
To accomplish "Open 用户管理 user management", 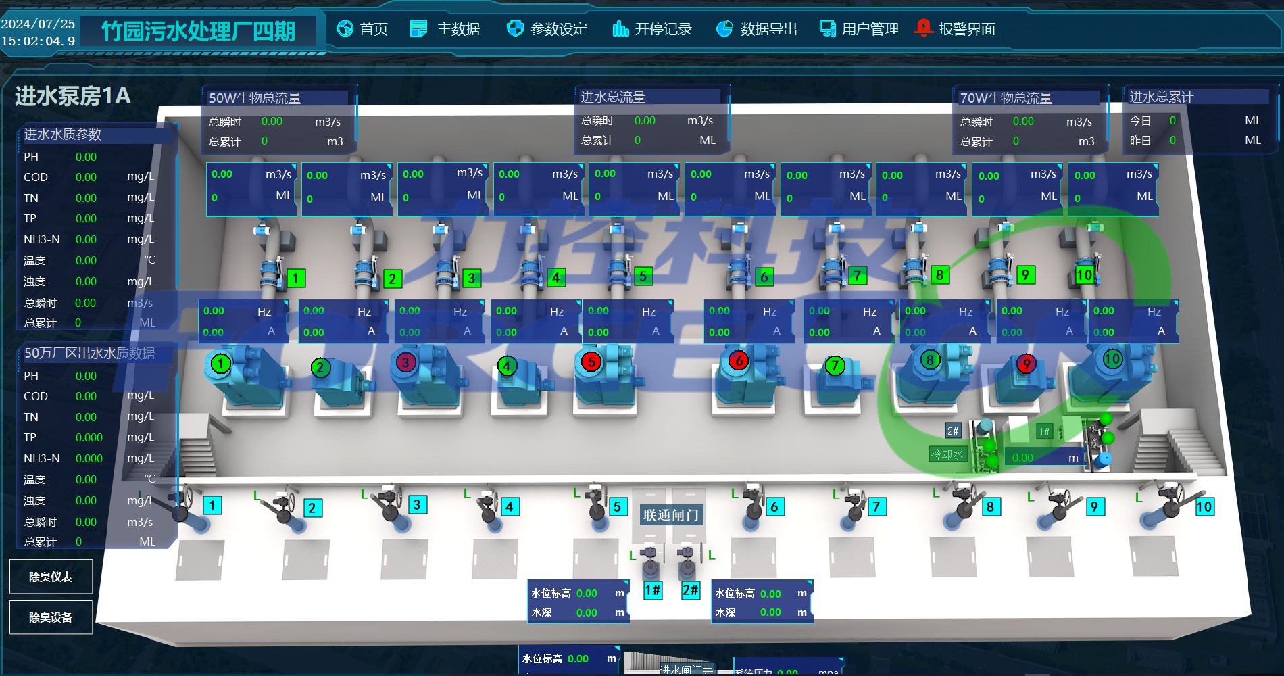I will click(x=859, y=29).
